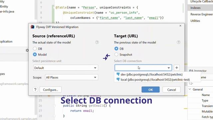Select the DB radio under Source
Image resolution: width=213 pixels, height=120 pixels.
point(35,49)
